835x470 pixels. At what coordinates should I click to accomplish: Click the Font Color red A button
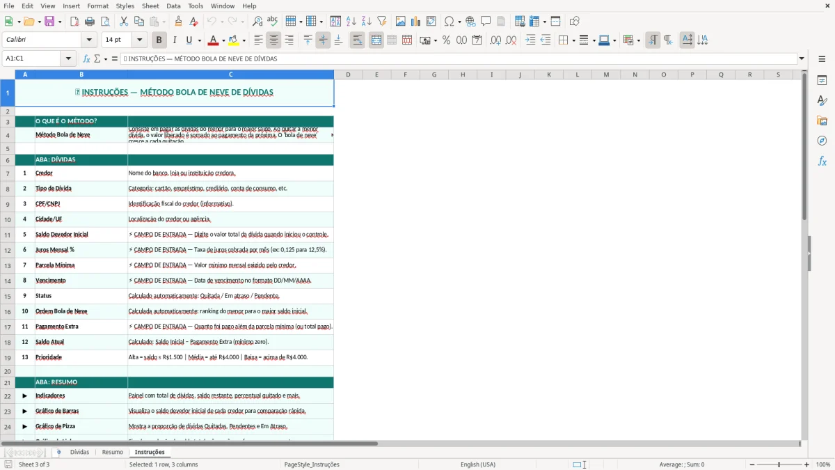214,40
